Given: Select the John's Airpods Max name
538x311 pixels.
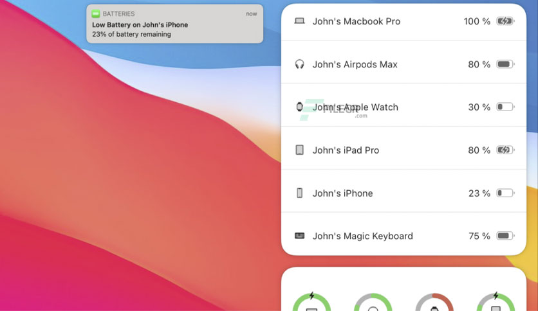Looking at the screenshot, I should (355, 64).
